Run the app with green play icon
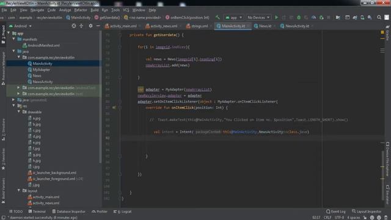391x220 pixels. tap(276, 18)
